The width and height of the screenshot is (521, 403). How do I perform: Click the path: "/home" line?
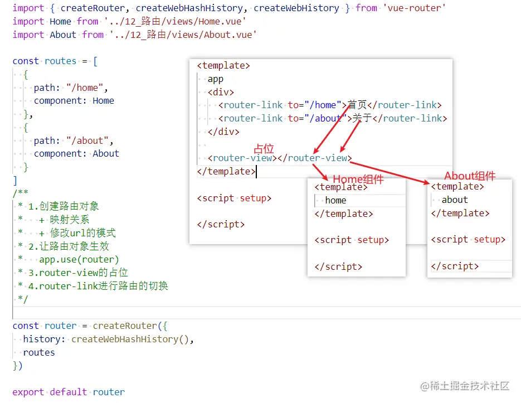pyautogui.click(x=70, y=88)
